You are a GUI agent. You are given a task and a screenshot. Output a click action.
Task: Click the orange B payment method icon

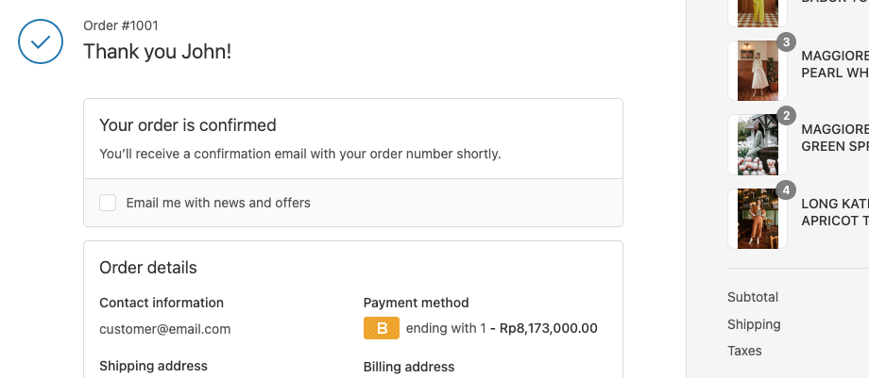(382, 328)
